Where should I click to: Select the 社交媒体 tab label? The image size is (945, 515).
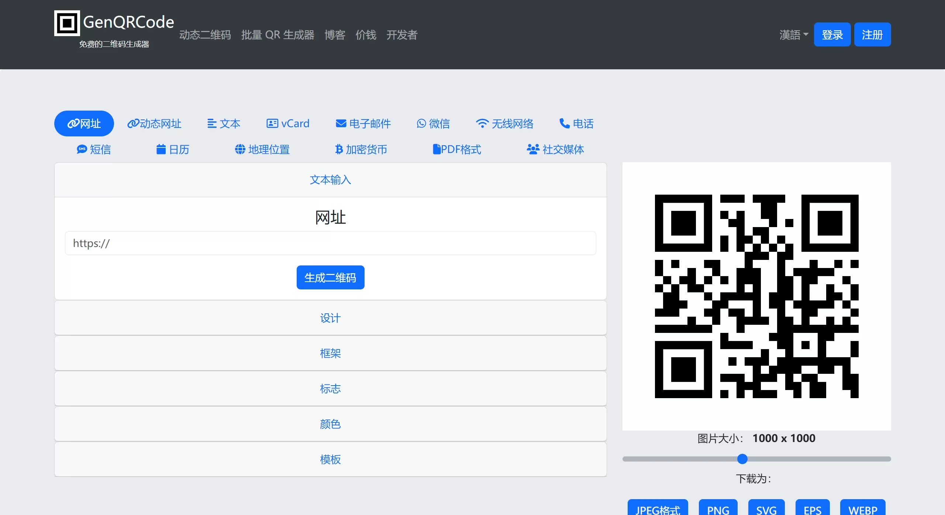point(563,149)
